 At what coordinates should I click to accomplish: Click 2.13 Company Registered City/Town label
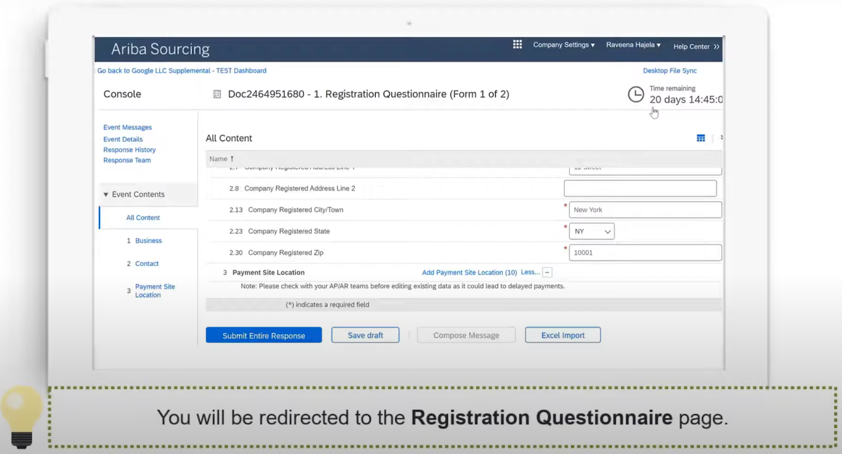coord(286,210)
